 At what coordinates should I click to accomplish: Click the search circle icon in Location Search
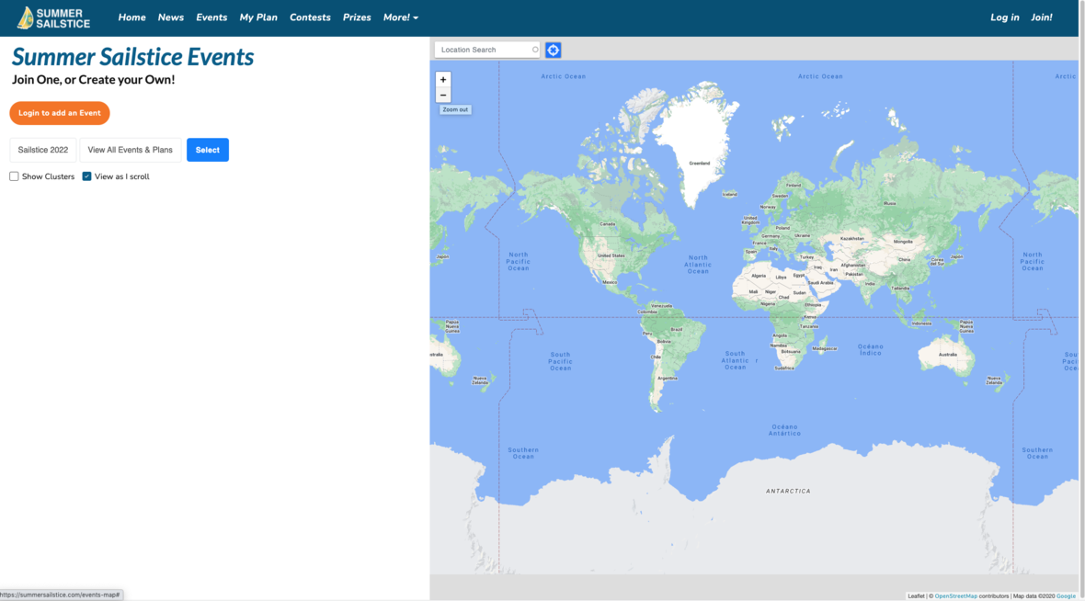tap(535, 50)
